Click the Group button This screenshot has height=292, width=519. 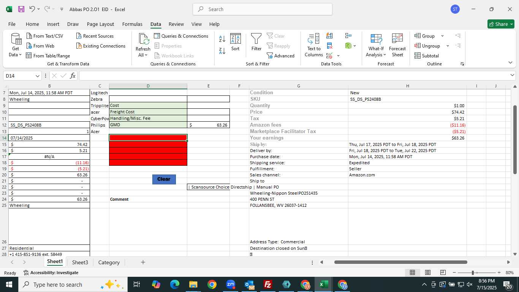pyautogui.click(x=424, y=36)
